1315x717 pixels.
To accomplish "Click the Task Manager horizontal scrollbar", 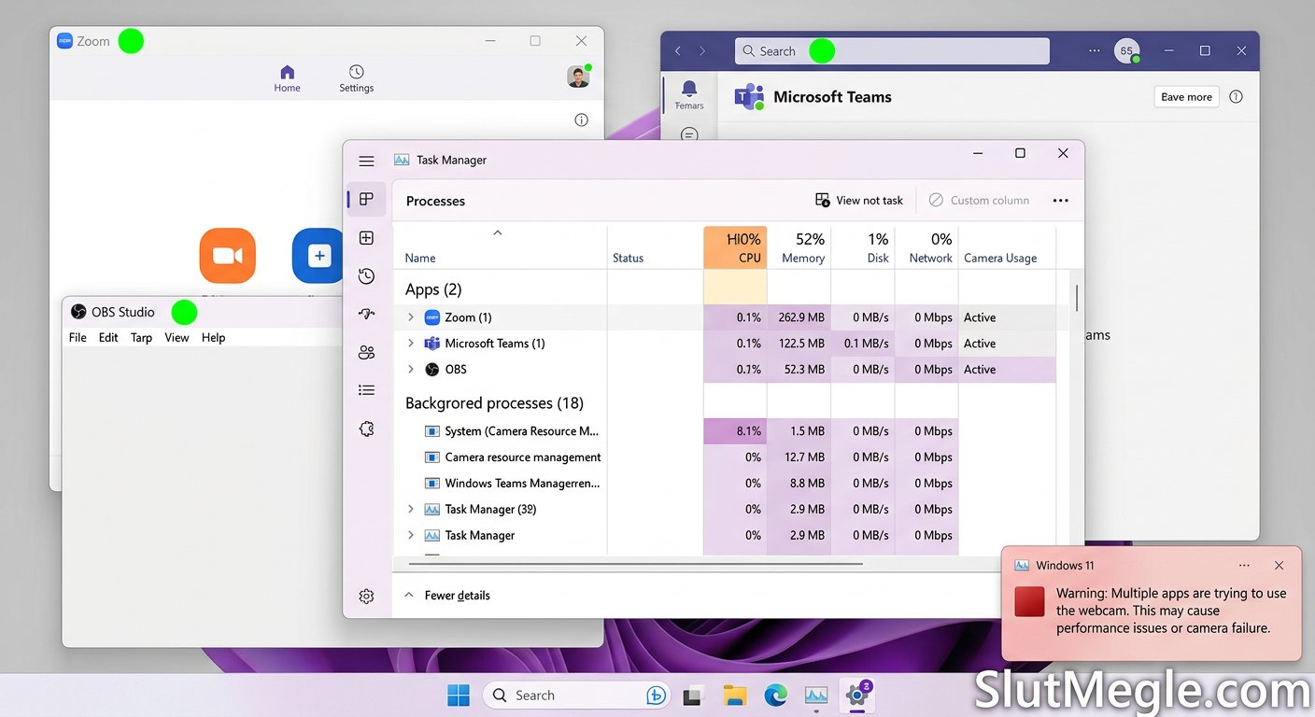I will point(634,564).
